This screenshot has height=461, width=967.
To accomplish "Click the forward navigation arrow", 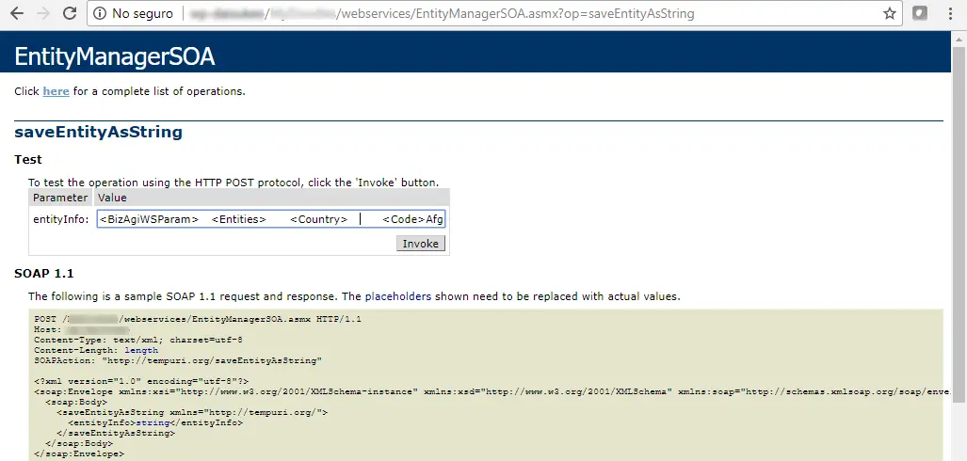I will tap(43, 13).
